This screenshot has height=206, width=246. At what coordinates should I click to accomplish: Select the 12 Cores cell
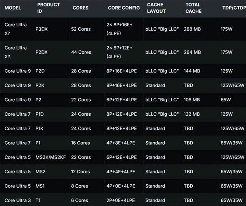click(80, 172)
